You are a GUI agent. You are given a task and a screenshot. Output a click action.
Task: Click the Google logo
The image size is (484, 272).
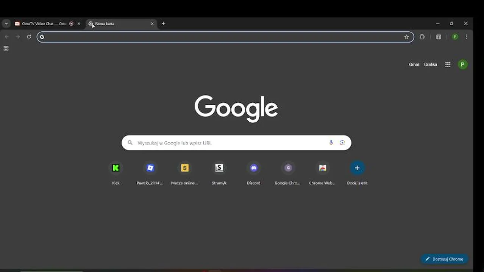(x=236, y=108)
